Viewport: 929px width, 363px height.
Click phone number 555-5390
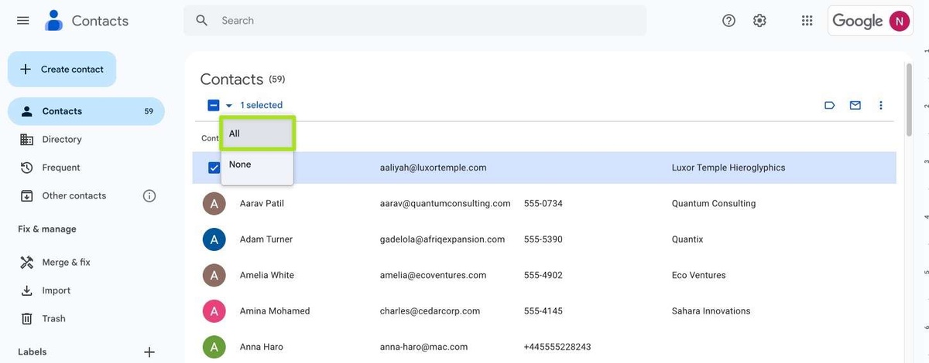pos(543,239)
